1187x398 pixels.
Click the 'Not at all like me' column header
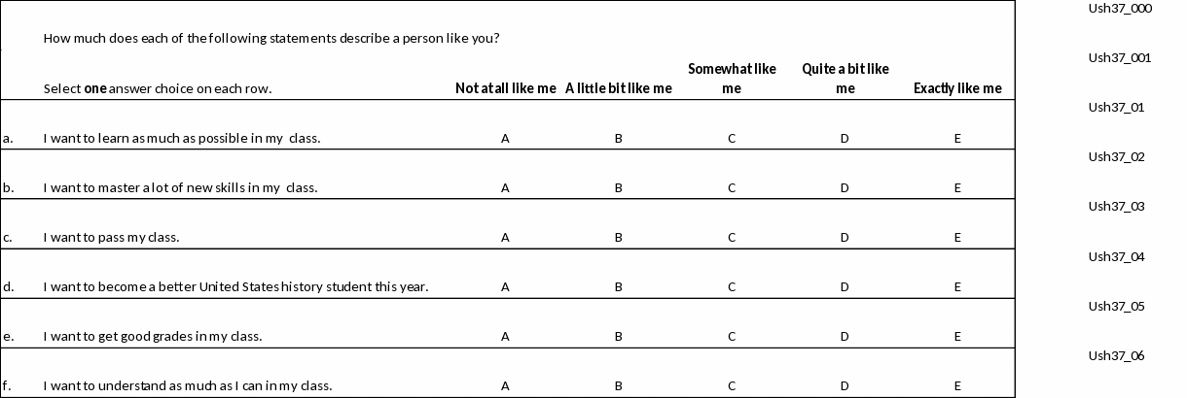click(505, 88)
